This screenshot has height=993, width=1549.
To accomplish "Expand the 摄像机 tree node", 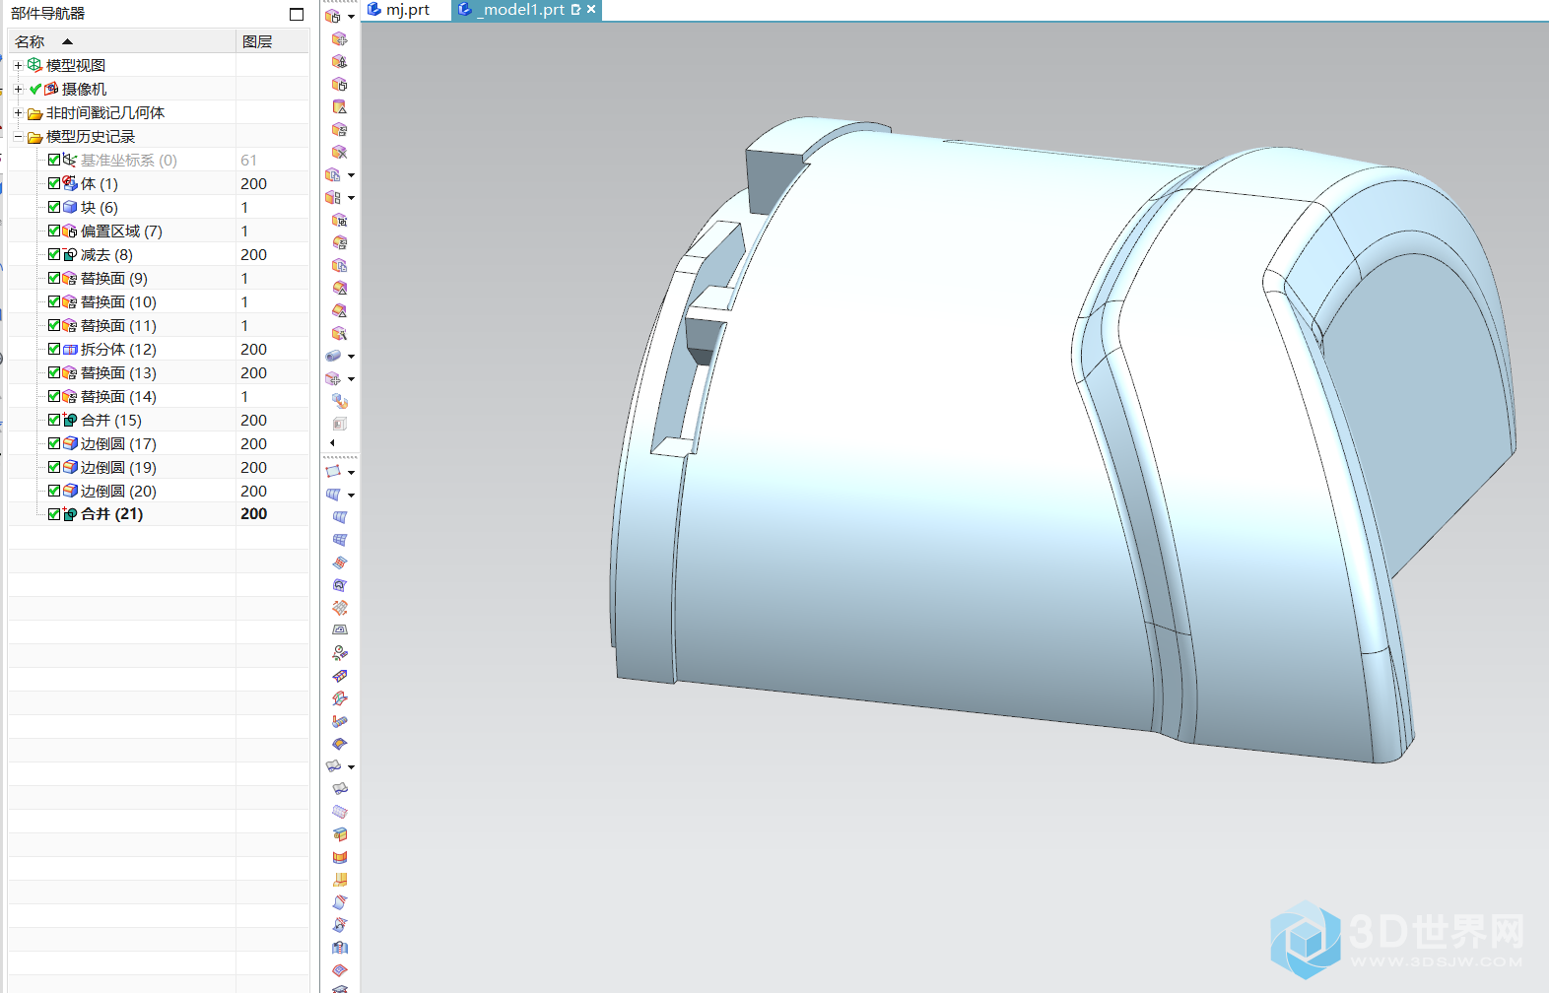I will [x=18, y=89].
